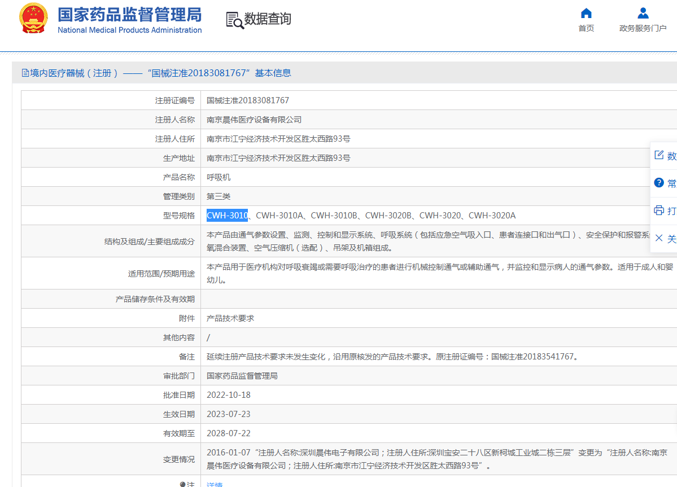Click model CWH-3020B
Viewport: 677px width, 487px height.
click(x=388, y=215)
